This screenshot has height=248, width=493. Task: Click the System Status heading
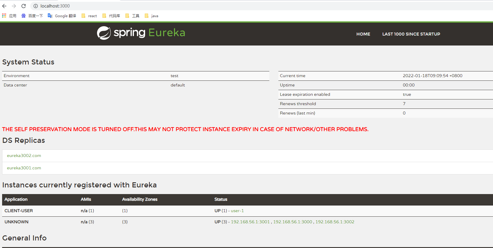point(28,62)
